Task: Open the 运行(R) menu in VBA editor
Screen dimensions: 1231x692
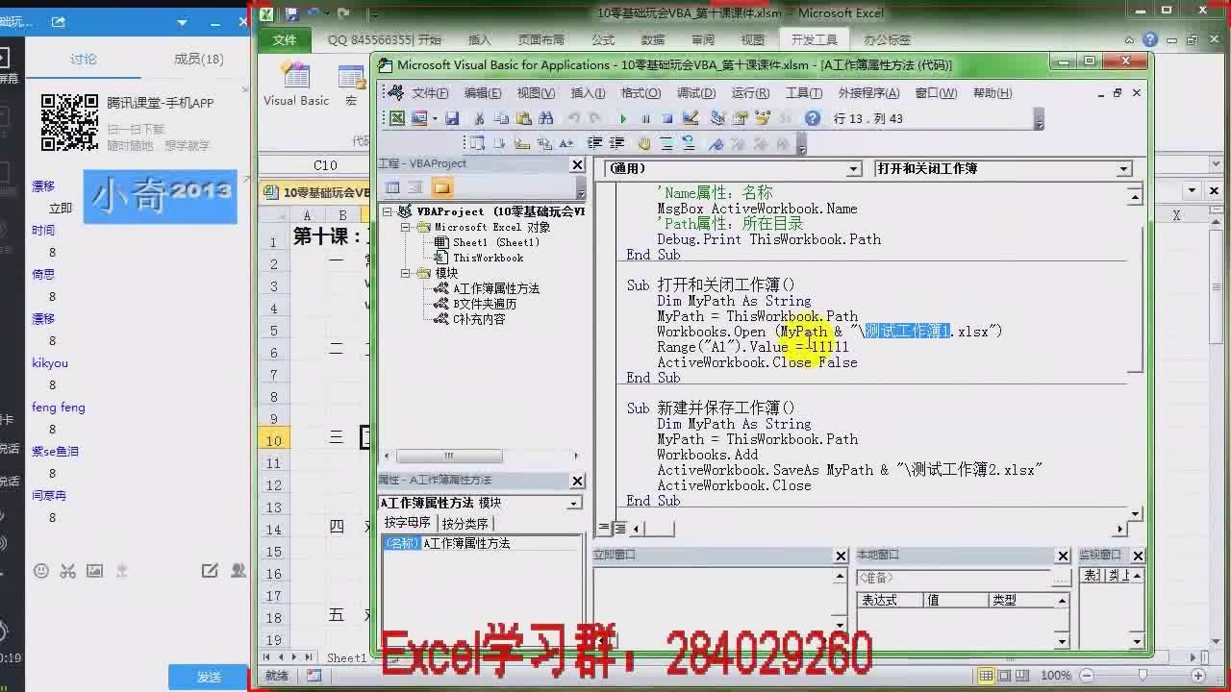Action: coord(750,93)
